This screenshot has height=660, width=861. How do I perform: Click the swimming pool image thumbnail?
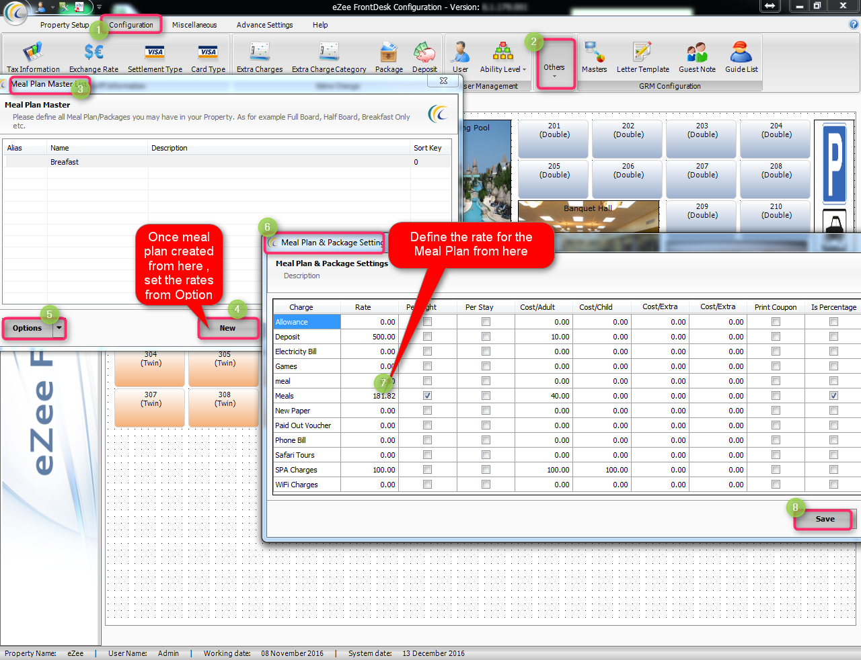[x=487, y=171]
